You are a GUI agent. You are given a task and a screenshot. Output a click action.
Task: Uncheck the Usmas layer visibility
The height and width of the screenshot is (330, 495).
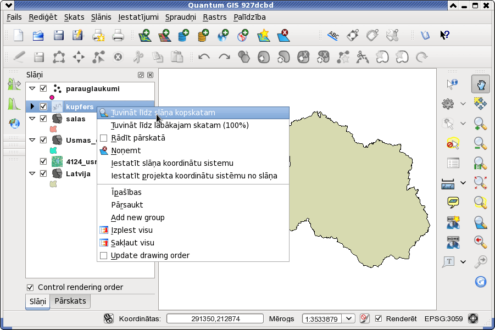click(43, 140)
